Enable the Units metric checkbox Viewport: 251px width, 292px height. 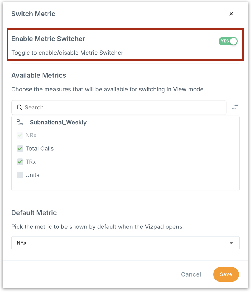click(x=20, y=175)
